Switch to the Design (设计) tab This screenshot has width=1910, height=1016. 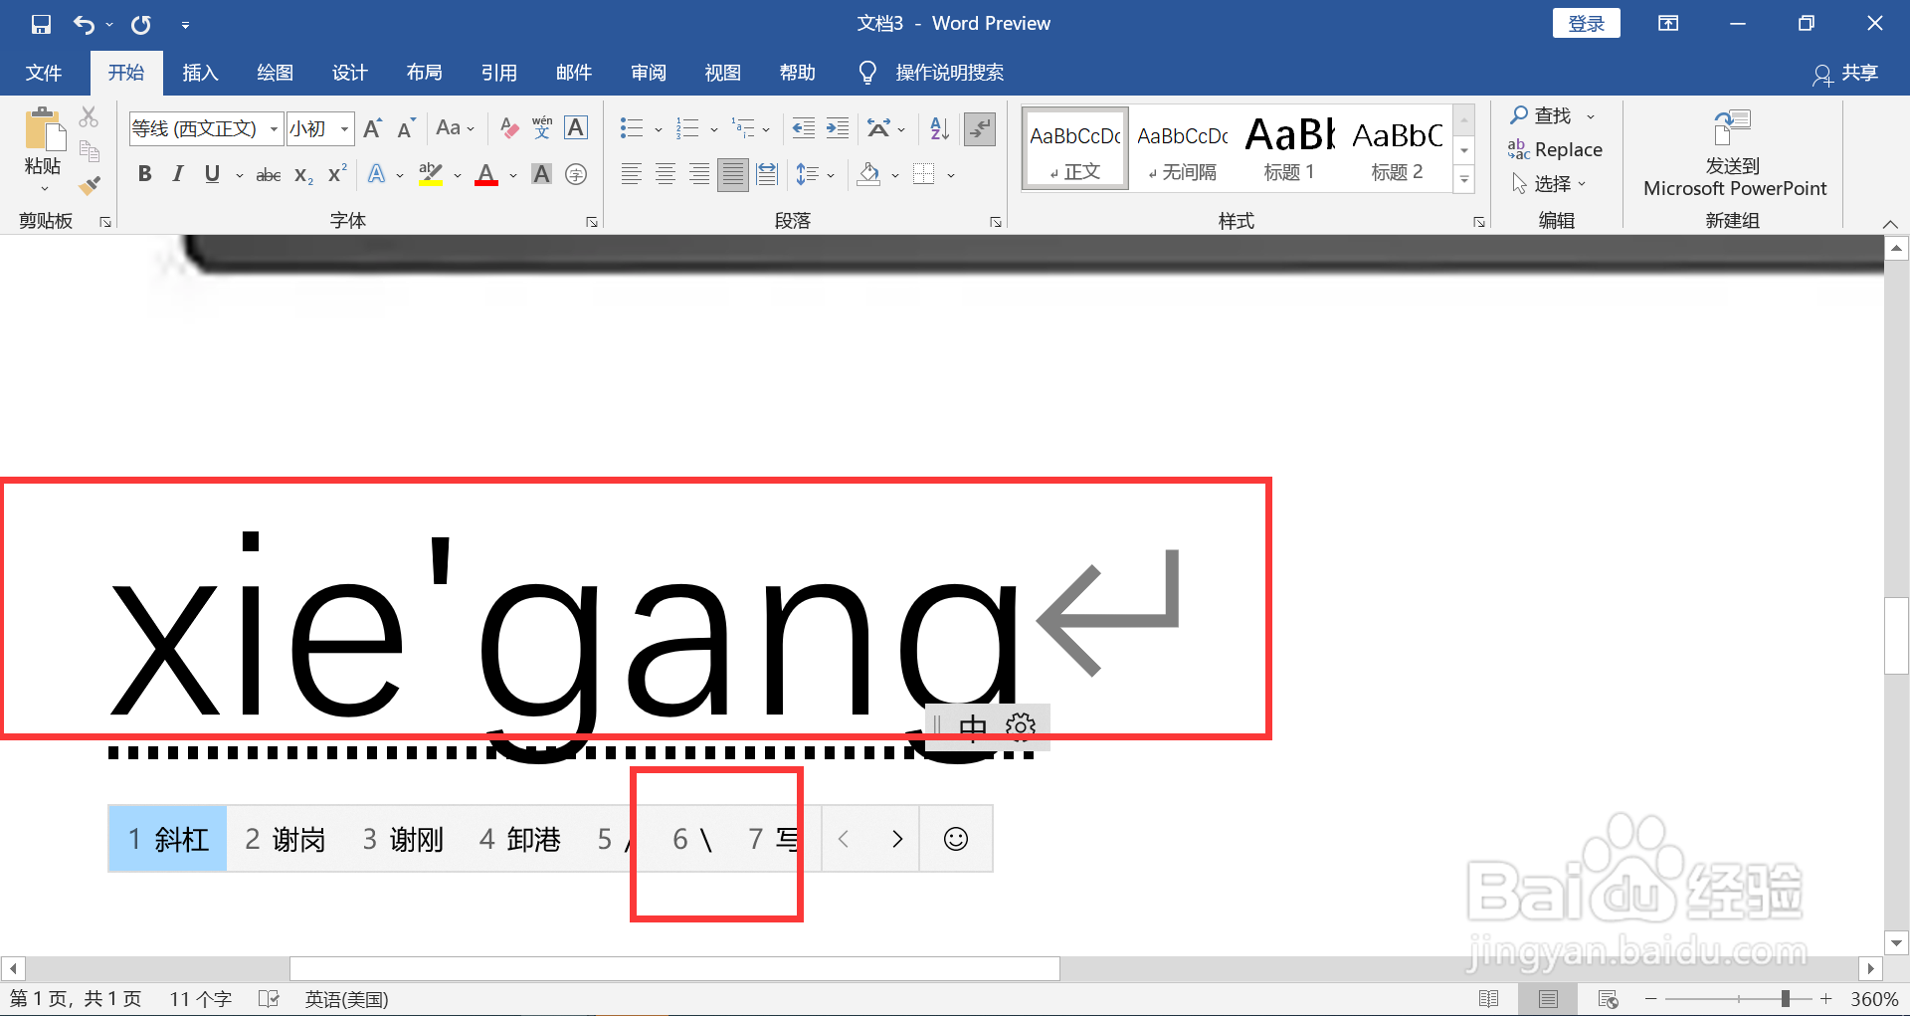[349, 73]
